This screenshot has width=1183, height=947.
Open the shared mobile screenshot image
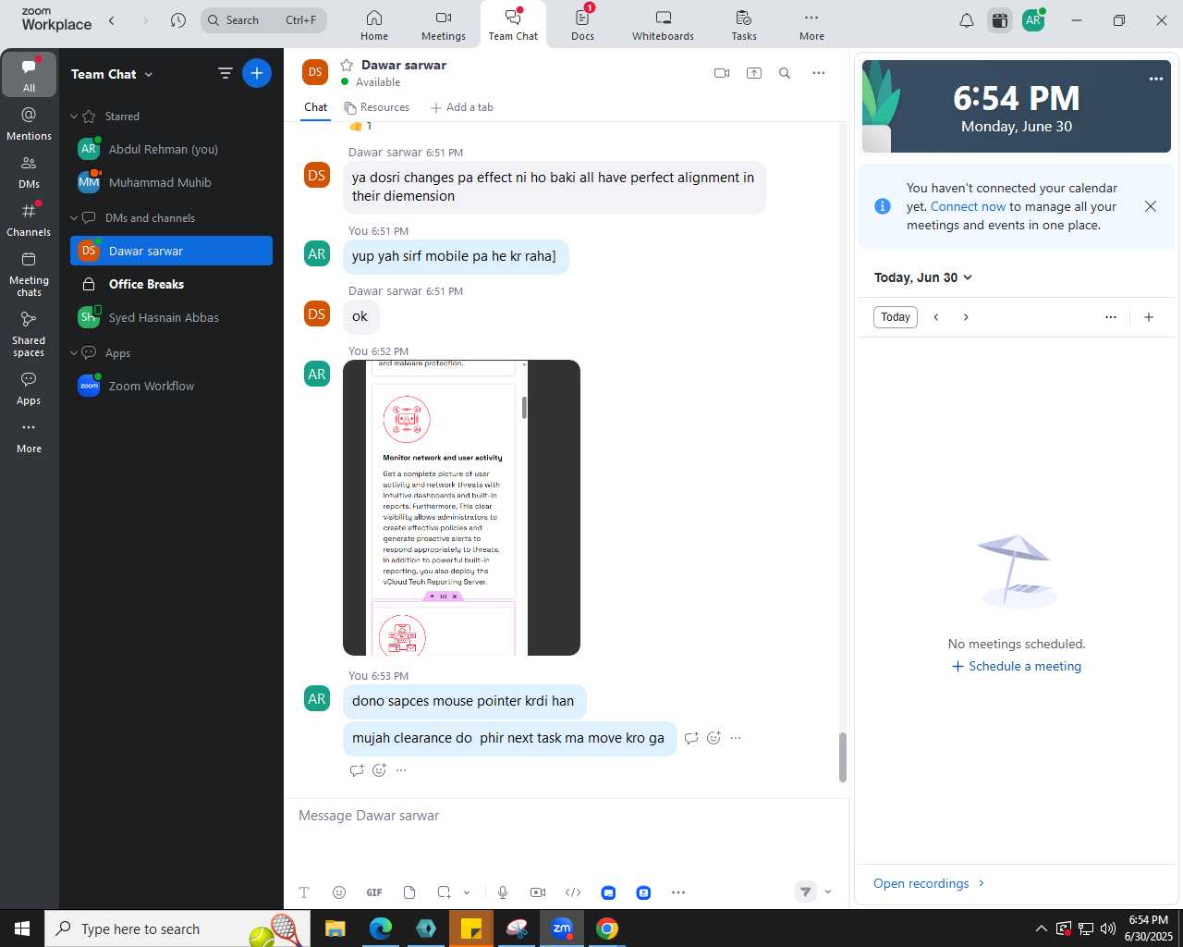[461, 508]
